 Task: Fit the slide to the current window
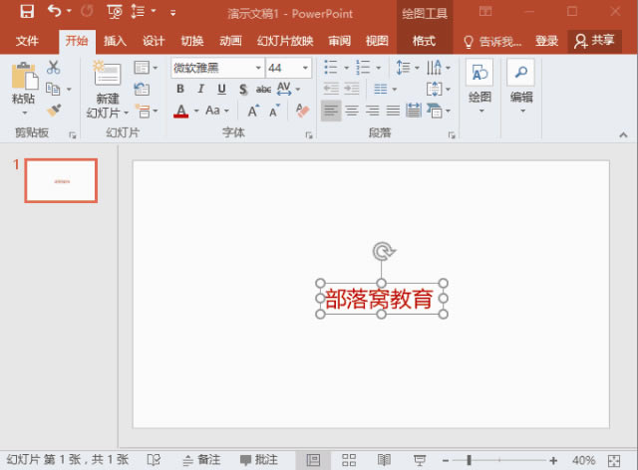point(614,461)
